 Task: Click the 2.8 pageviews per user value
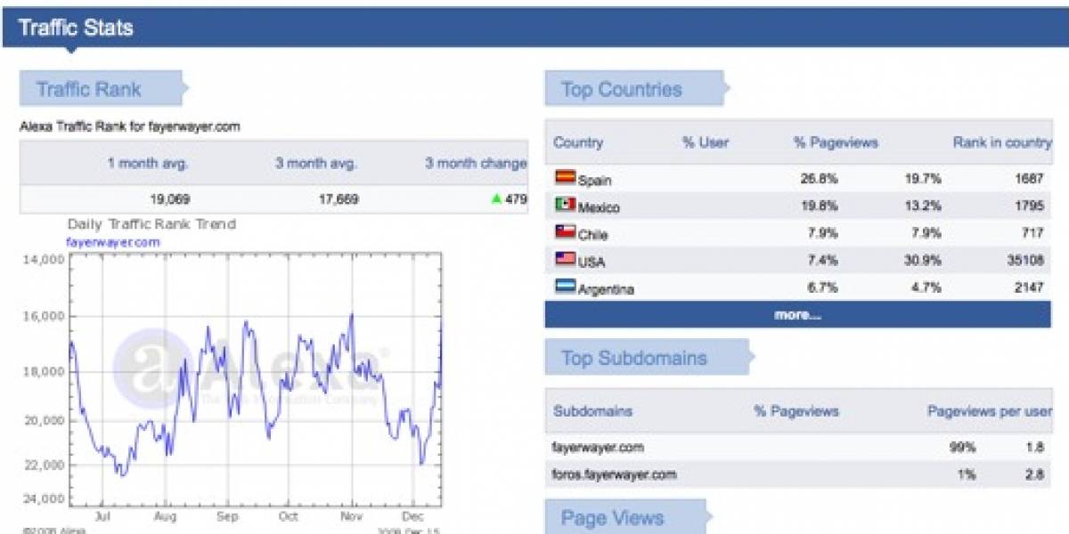pos(1033,474)
